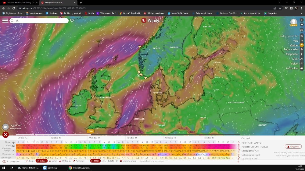305x171 pixels.
Task: Select the GFS forecast model
Action: coord(104,161)
